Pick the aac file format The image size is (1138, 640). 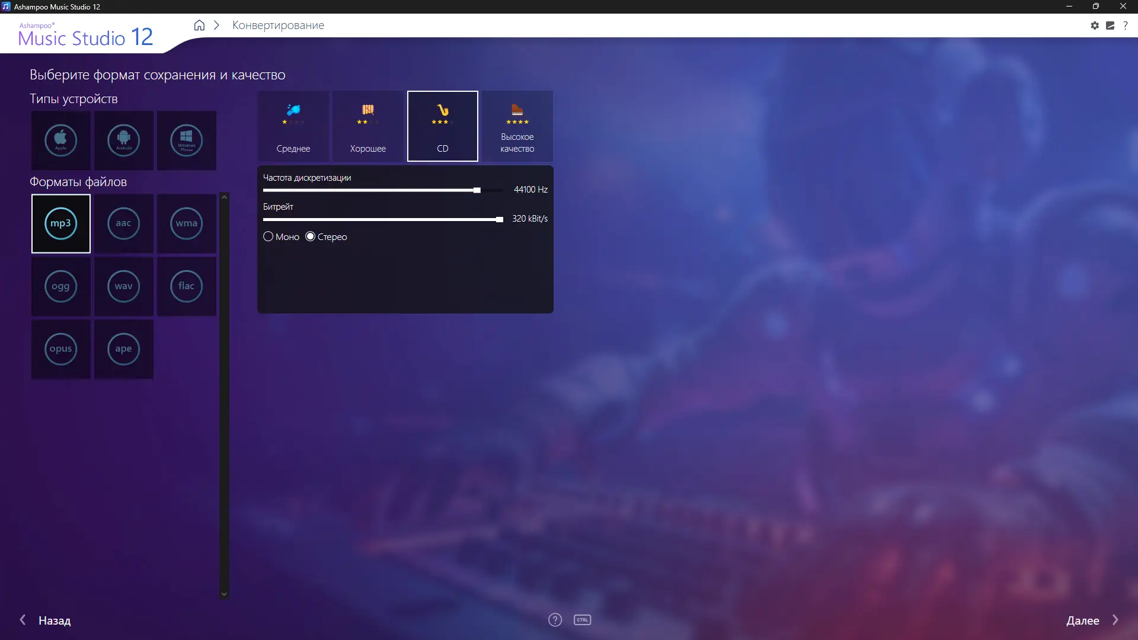click(123, 223)
